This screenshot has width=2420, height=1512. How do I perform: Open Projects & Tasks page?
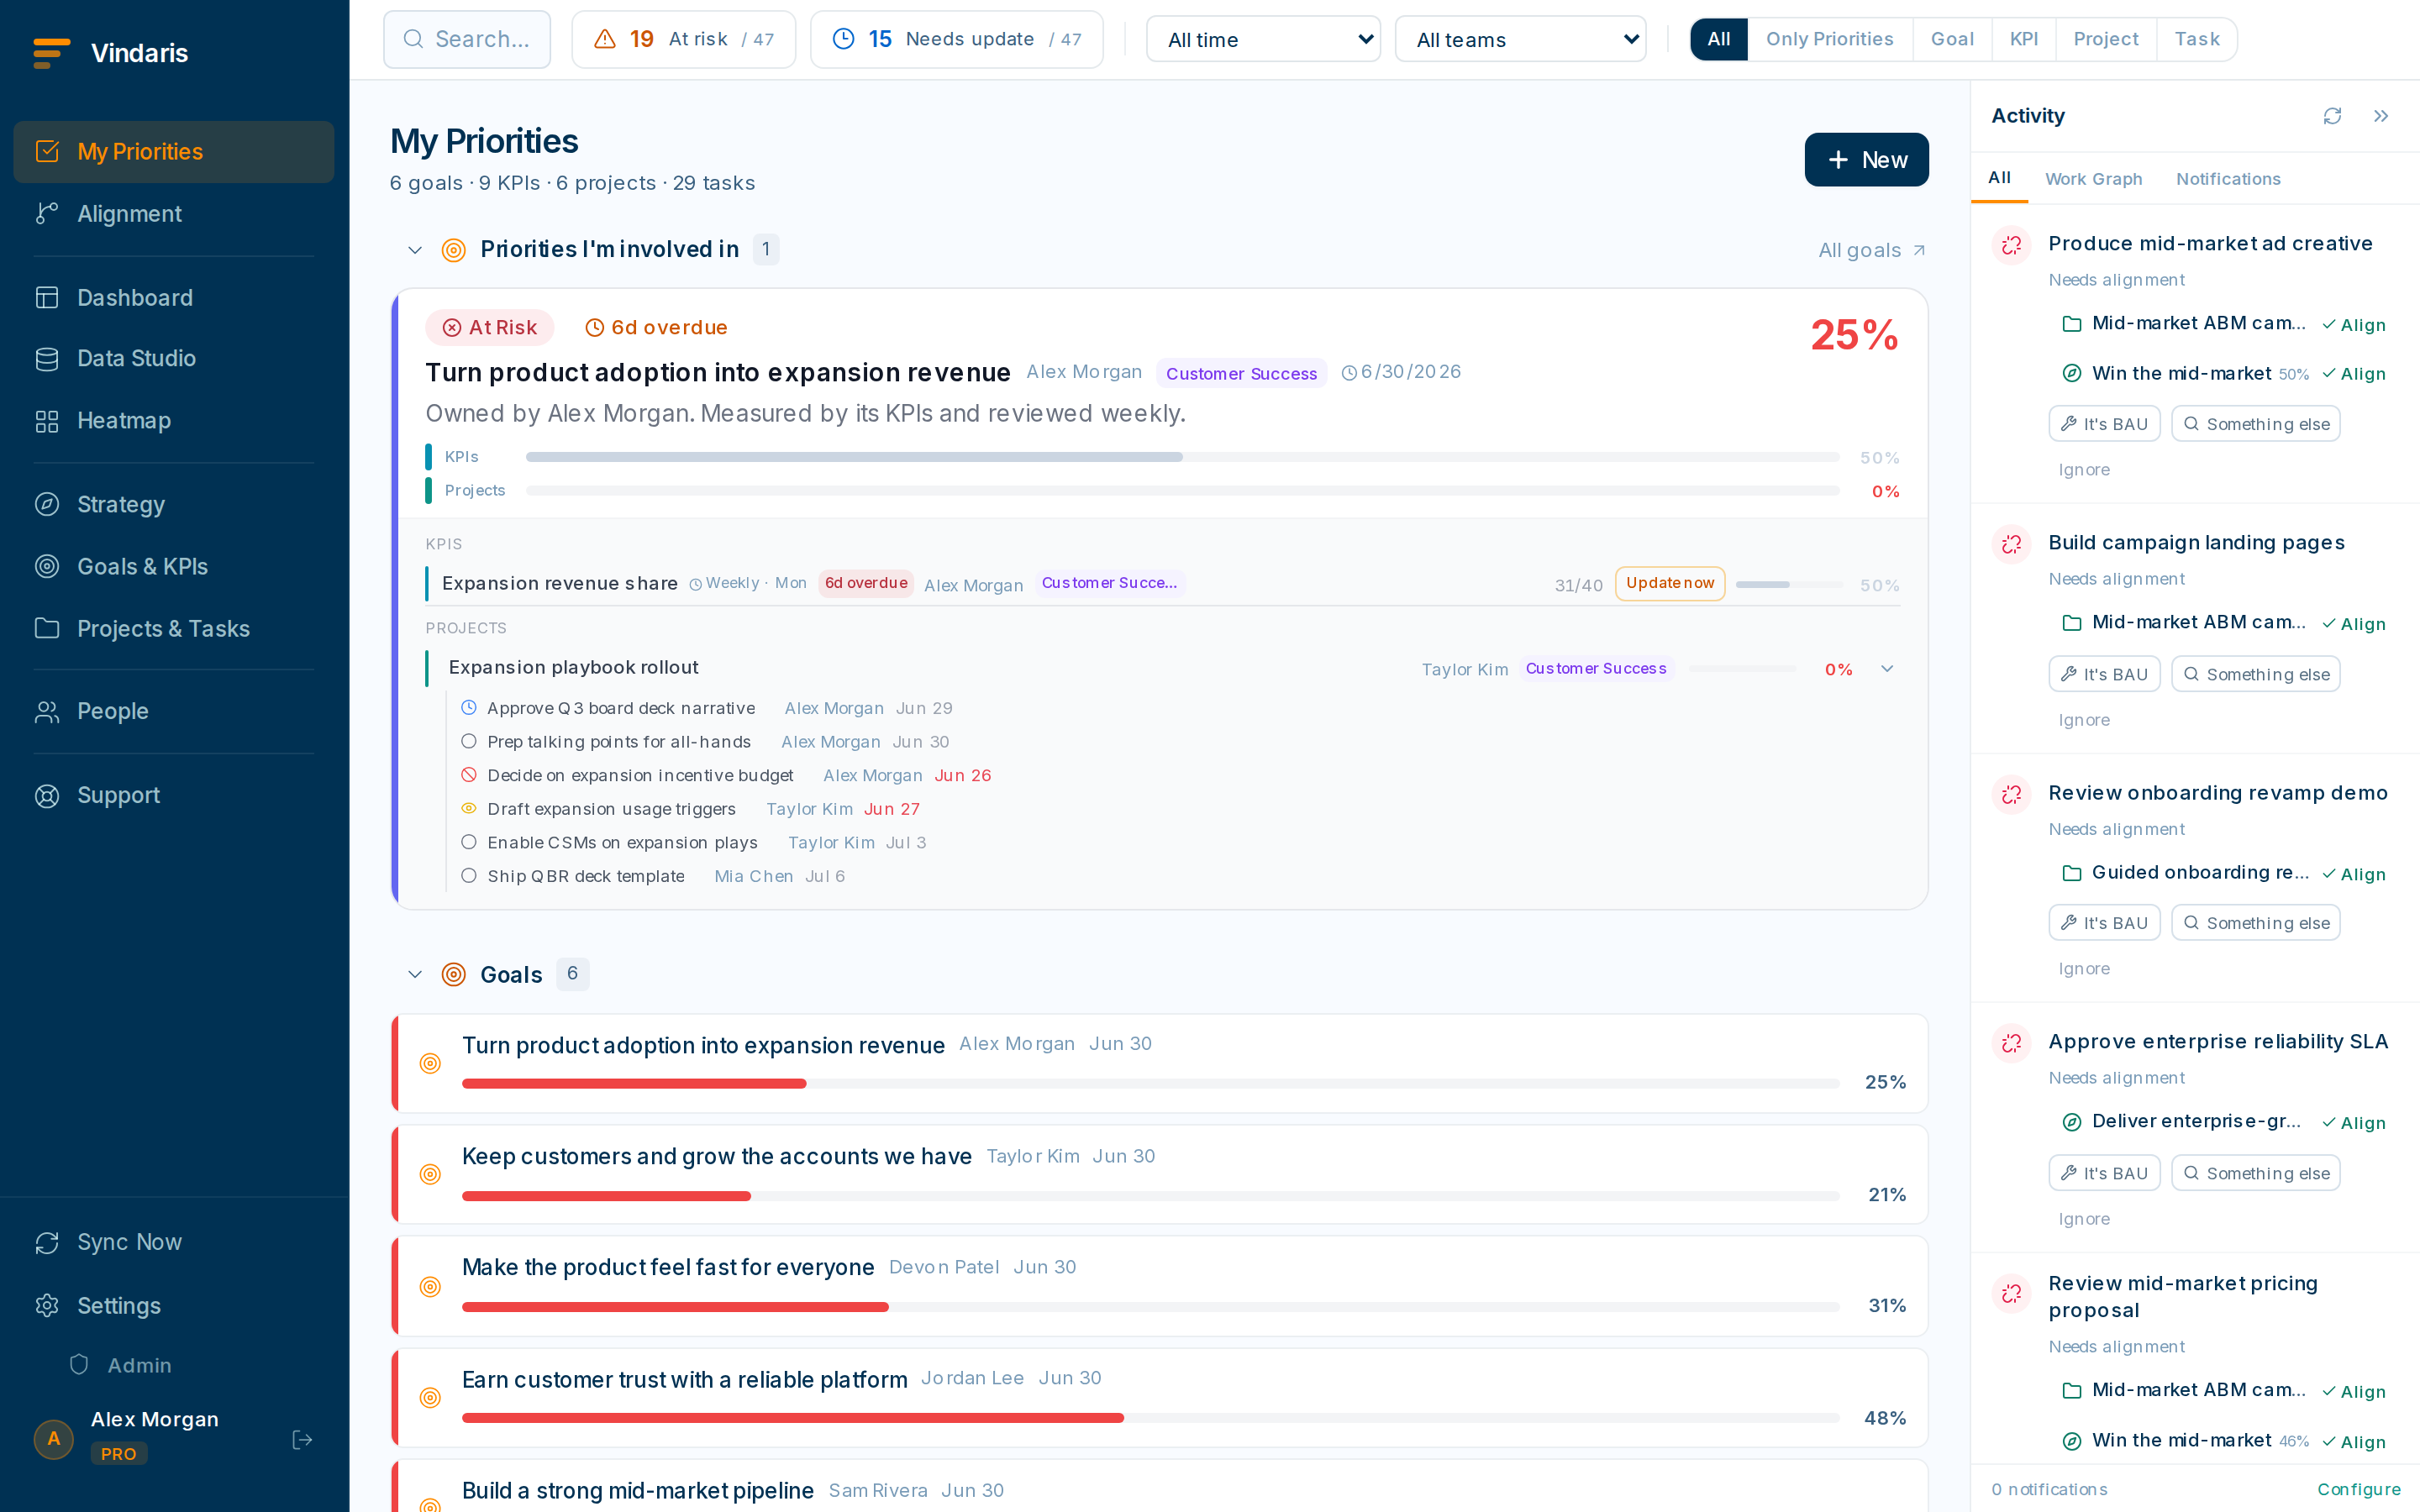pos(174,628)
